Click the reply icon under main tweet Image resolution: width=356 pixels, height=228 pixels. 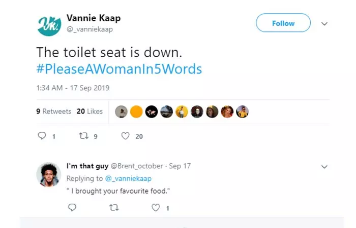pos(43,136)
